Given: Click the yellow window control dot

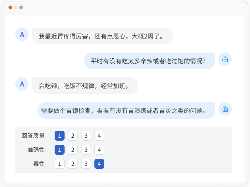Looking at the screenshot, I should point(16,7).
